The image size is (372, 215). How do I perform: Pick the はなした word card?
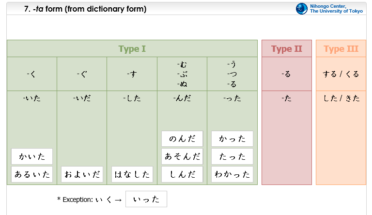pyautogui.click(x=132, y=174)
